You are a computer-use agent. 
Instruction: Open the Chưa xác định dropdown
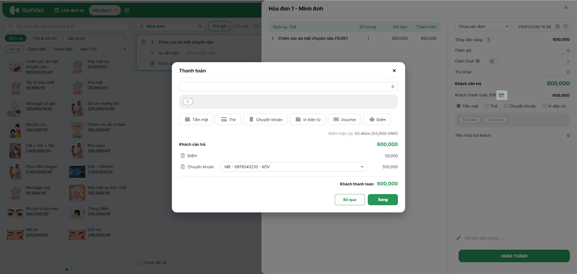tap(483, 27)
